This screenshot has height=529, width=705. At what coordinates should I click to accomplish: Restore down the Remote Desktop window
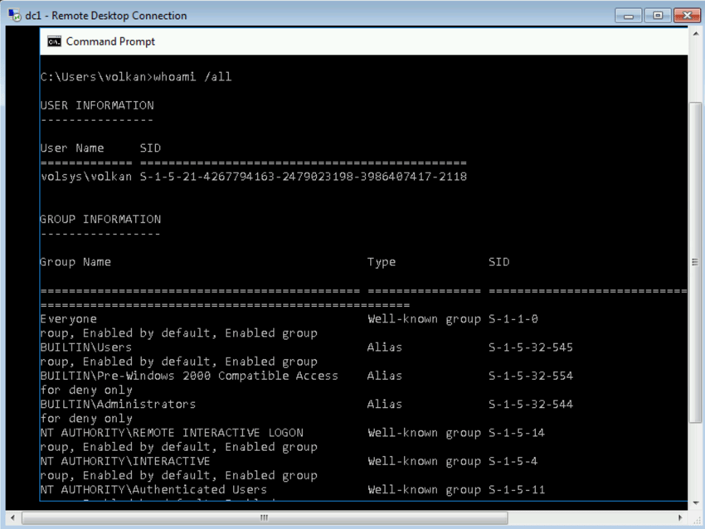pos(658,16)
